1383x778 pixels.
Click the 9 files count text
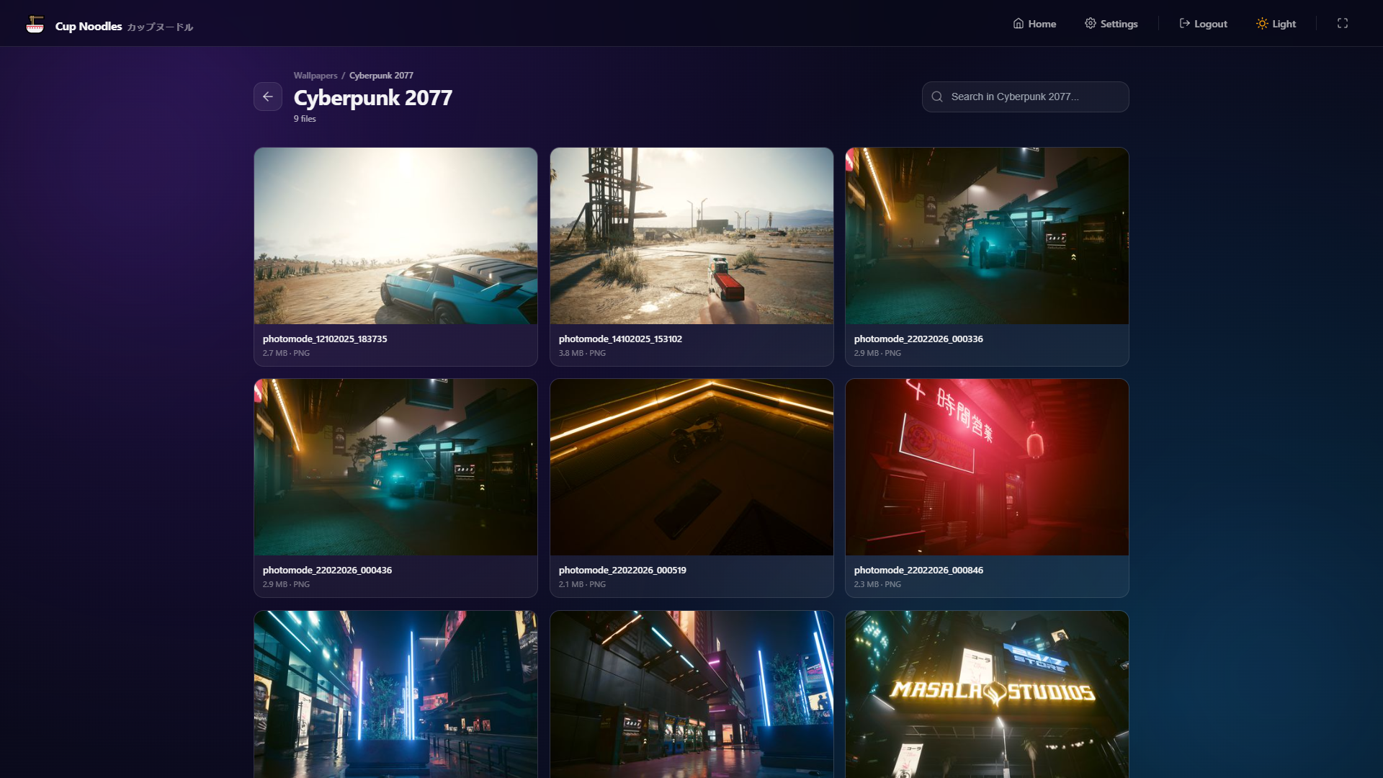click(x=305, y=119)
